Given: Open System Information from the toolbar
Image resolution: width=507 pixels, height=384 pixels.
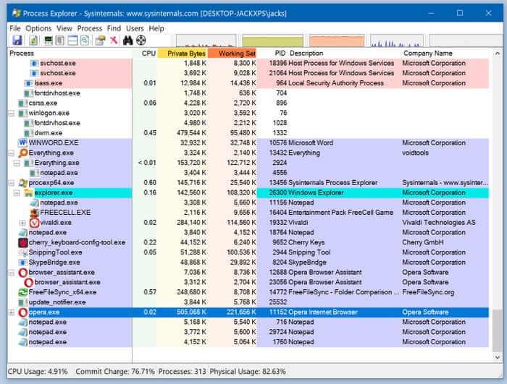Looking at the screenshot, I should click(49, 40).
